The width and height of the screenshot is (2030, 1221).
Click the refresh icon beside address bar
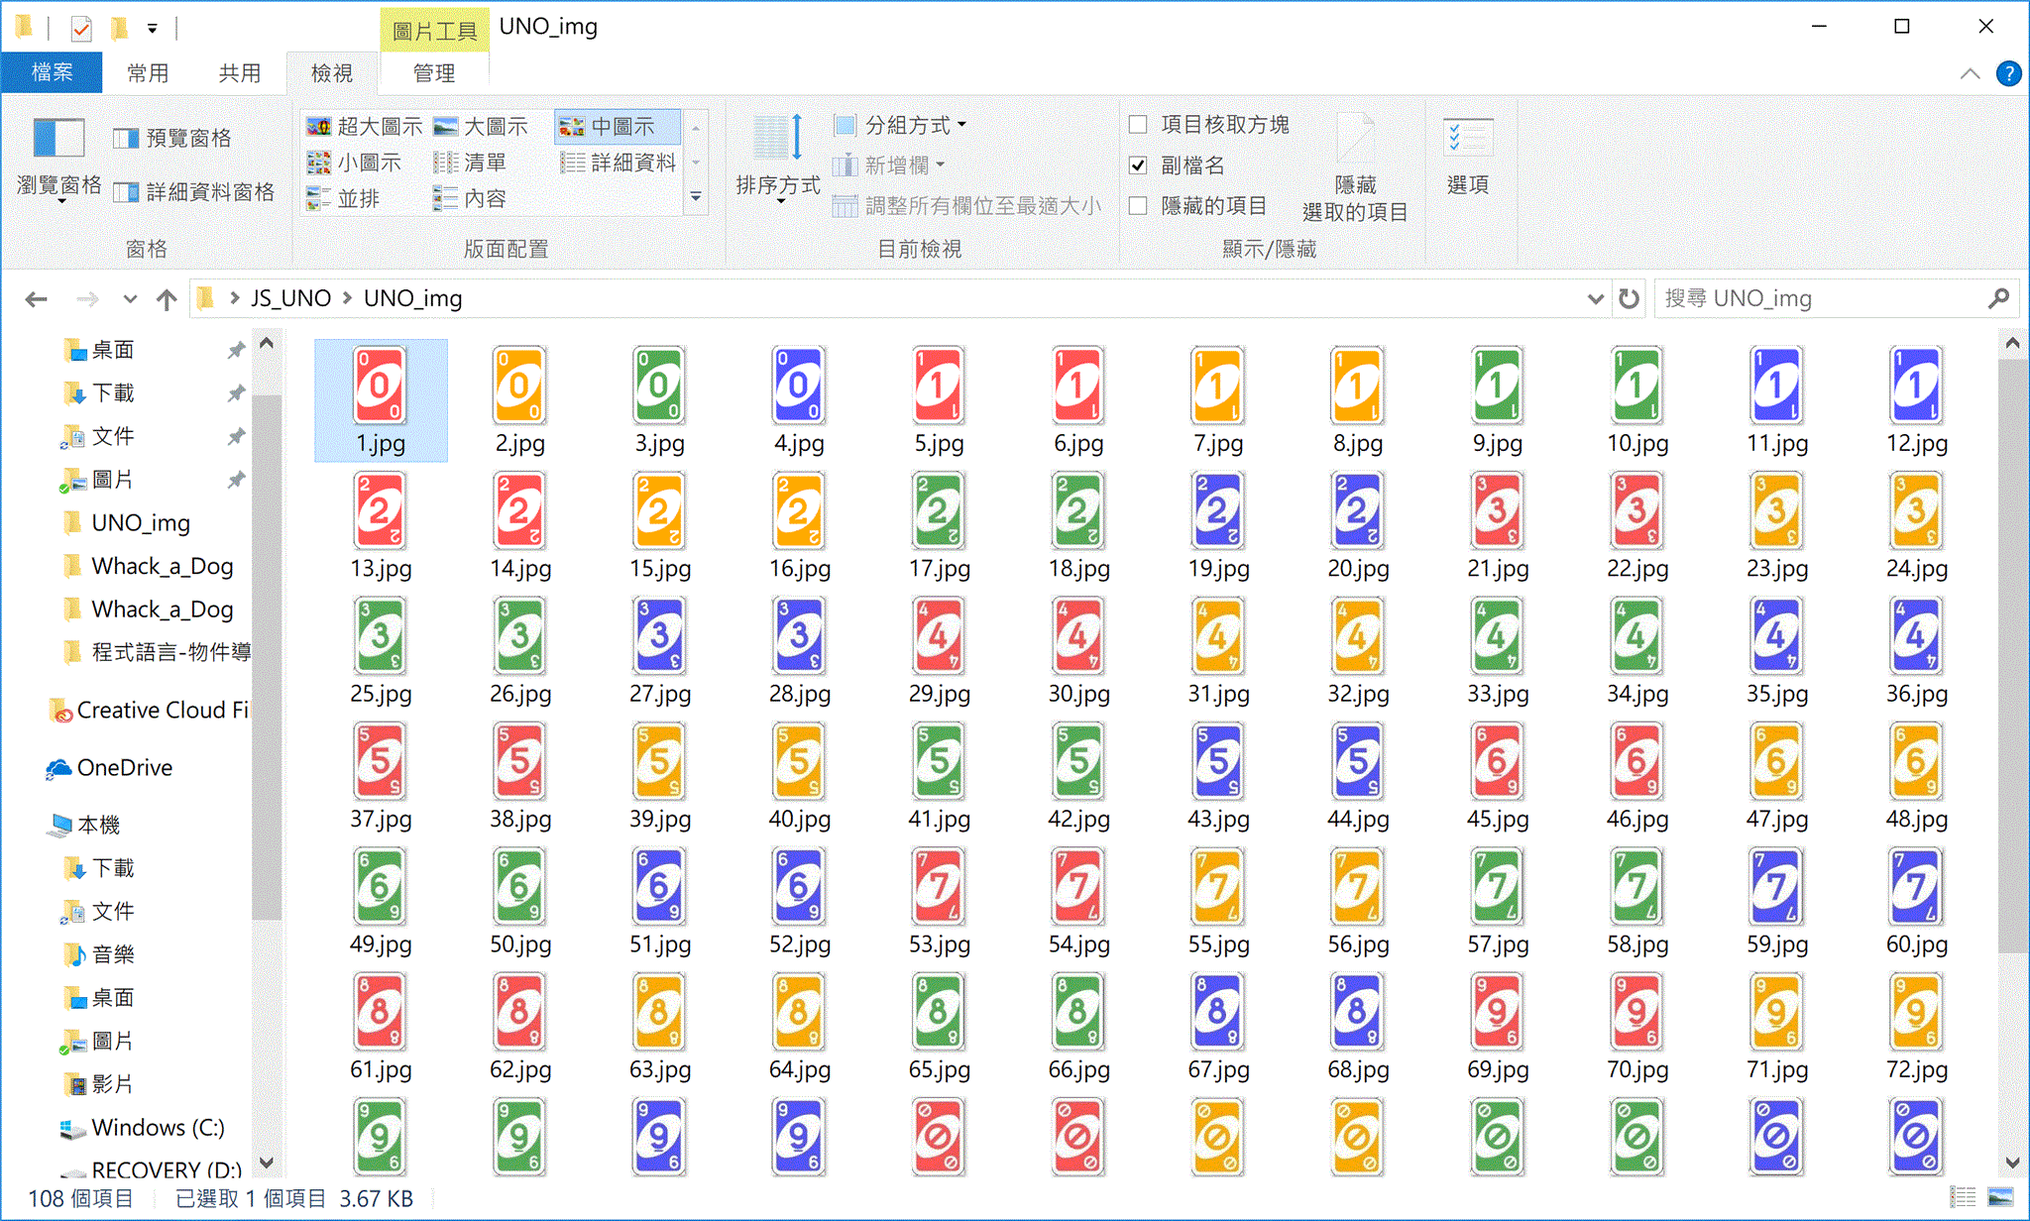tap(1629, 298)
